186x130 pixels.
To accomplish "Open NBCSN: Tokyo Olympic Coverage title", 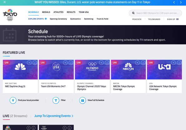I will (124, 88).
